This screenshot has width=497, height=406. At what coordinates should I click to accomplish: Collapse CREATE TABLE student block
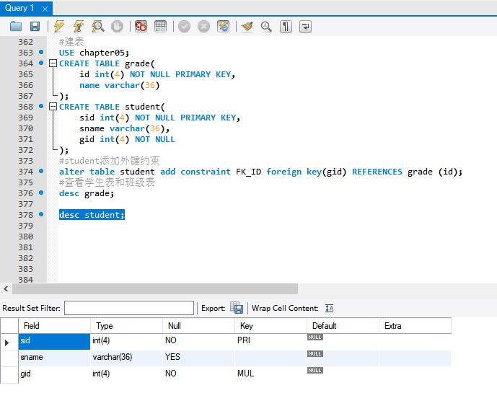(x=53, y=107)
